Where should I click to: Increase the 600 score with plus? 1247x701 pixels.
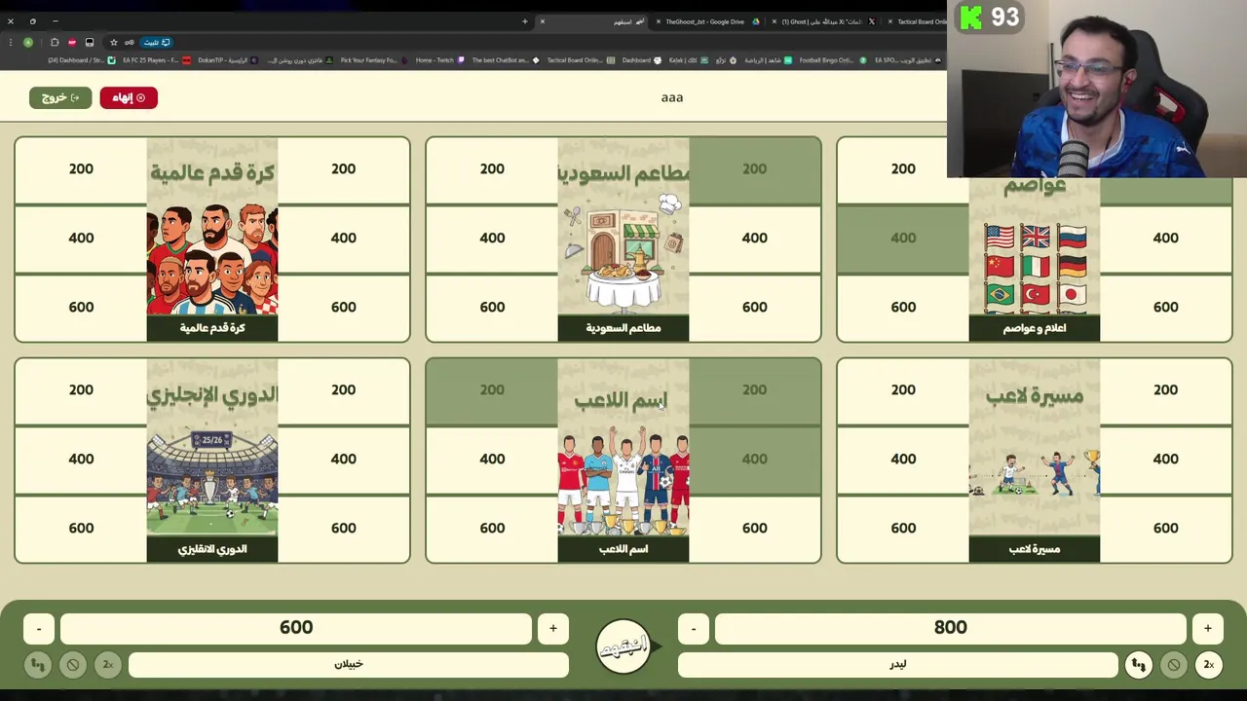coord(553,628)
